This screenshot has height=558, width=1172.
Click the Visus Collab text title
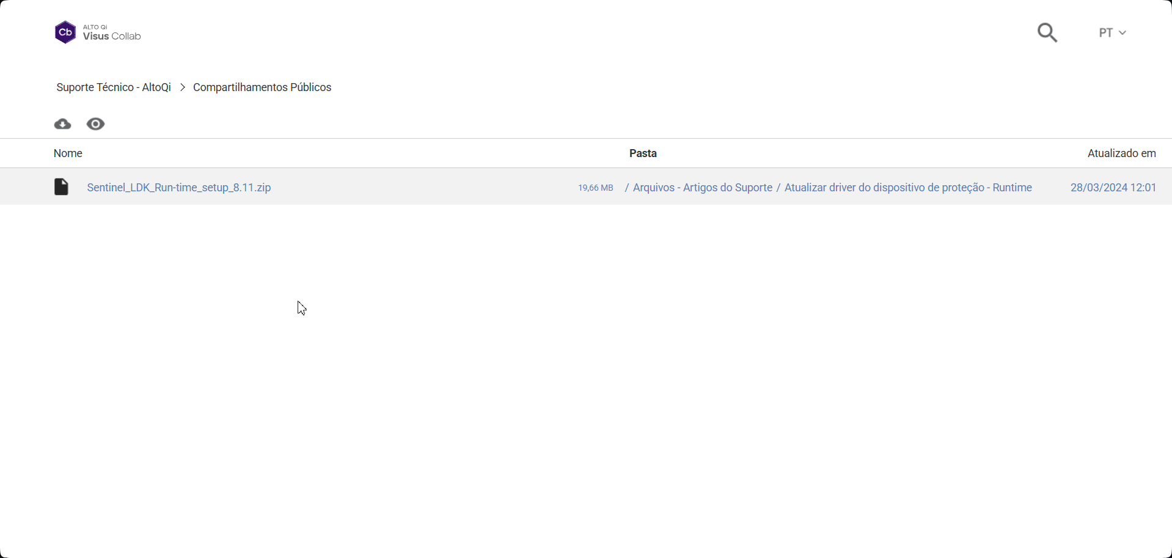(x=112, y=36)
